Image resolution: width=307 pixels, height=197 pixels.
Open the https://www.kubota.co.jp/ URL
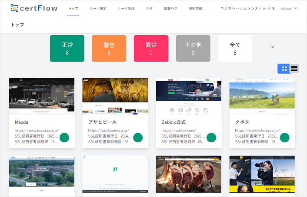pos(257,130)
